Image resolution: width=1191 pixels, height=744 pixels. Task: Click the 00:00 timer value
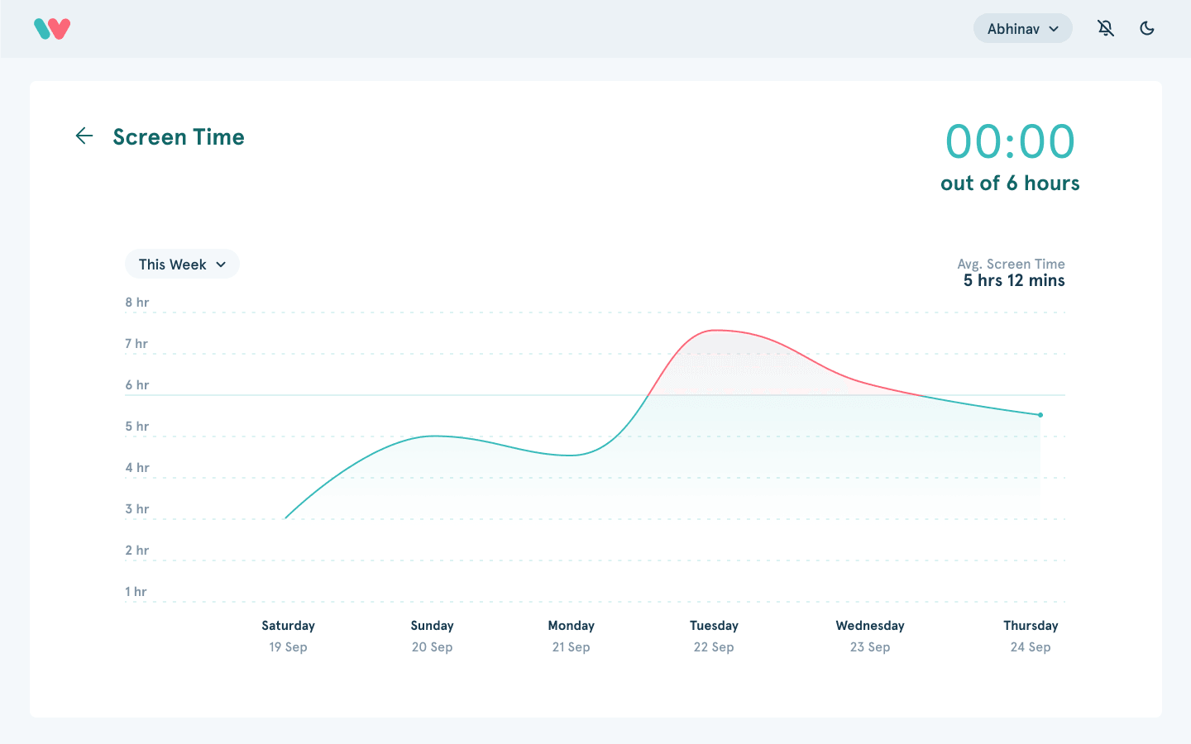tap(1010, 141)
